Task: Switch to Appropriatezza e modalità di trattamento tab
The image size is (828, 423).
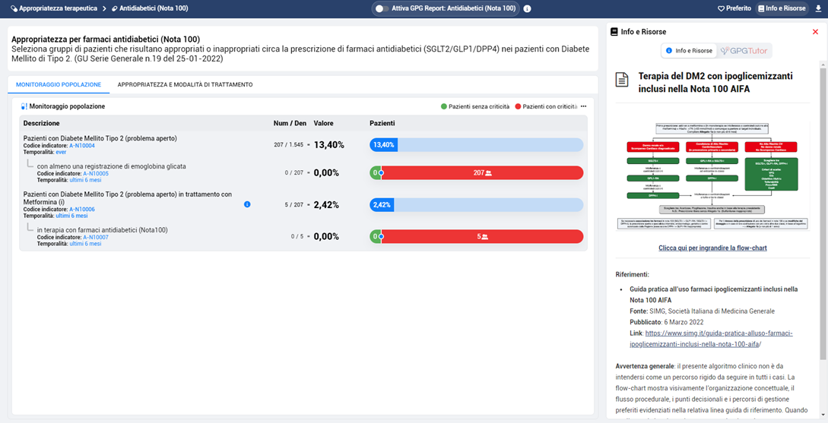Action: coord(185,84)
